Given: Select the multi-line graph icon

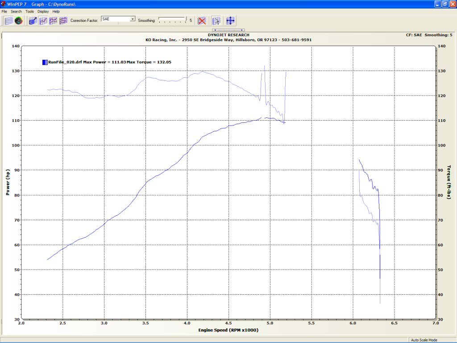Looking at the screenshot, I should coord(63,21).
